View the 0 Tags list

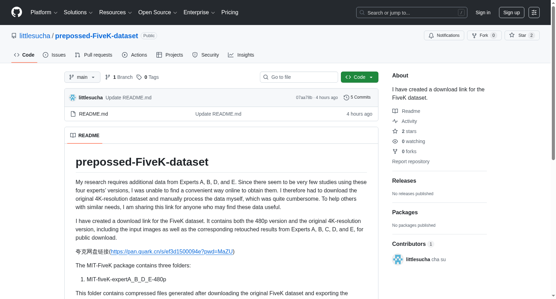pos(148,77)
